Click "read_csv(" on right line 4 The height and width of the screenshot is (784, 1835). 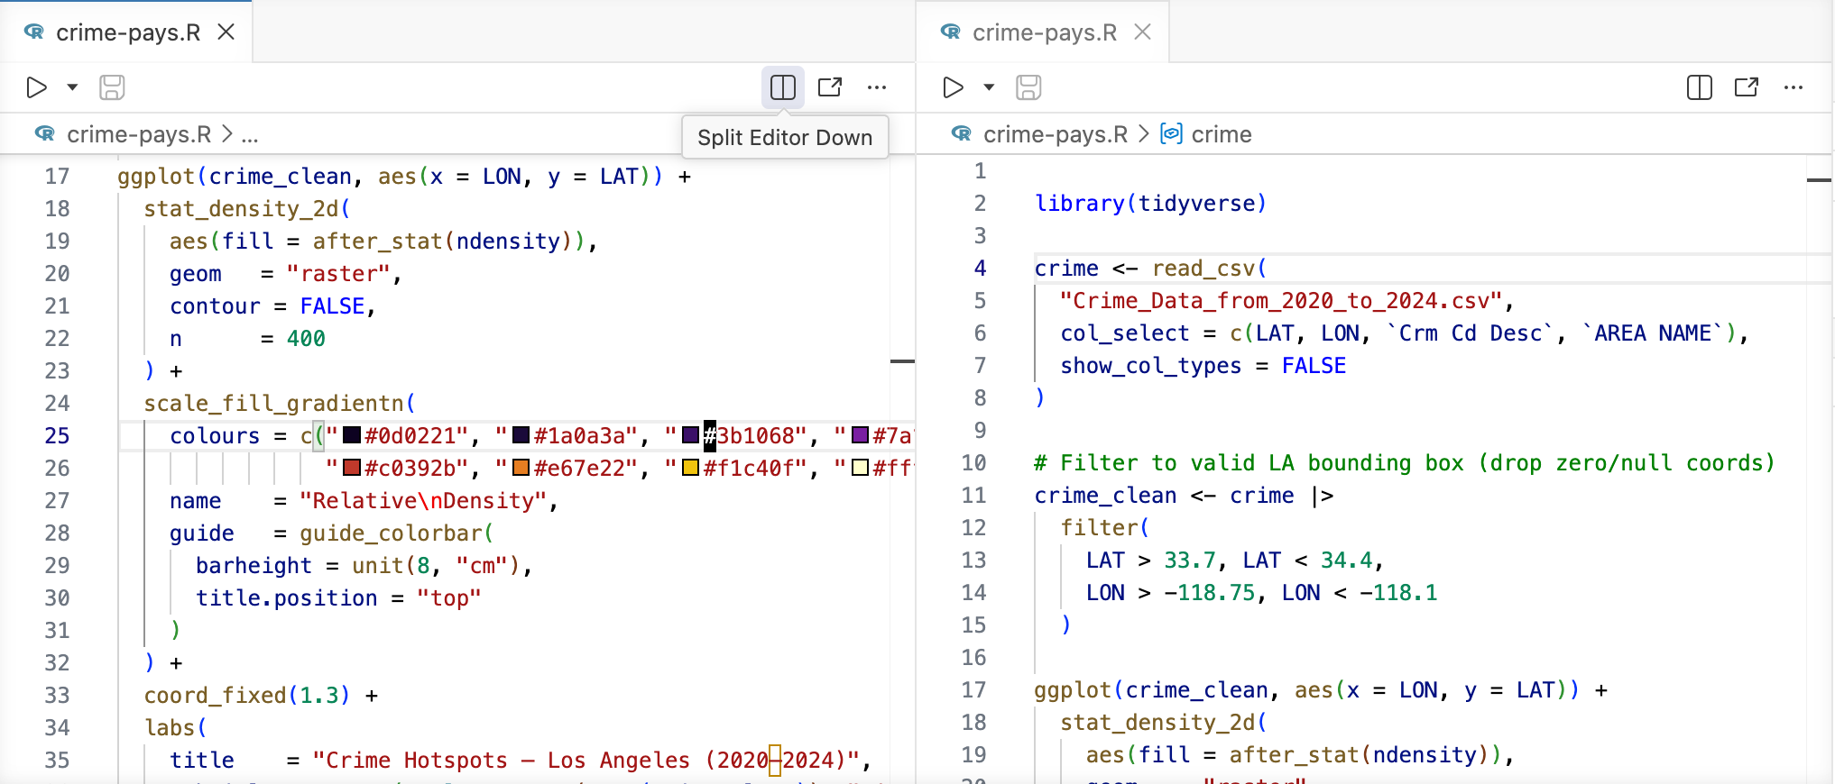click(1210, 269)
